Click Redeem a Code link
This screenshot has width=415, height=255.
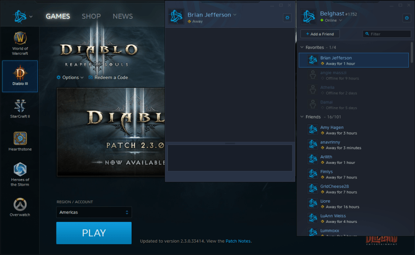pyautogui.click(x=108, y=77)
